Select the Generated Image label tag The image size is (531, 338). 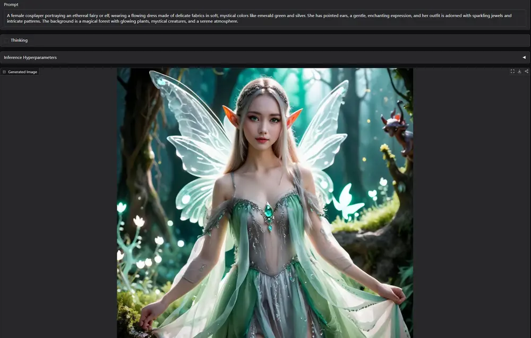pos(22,72)
